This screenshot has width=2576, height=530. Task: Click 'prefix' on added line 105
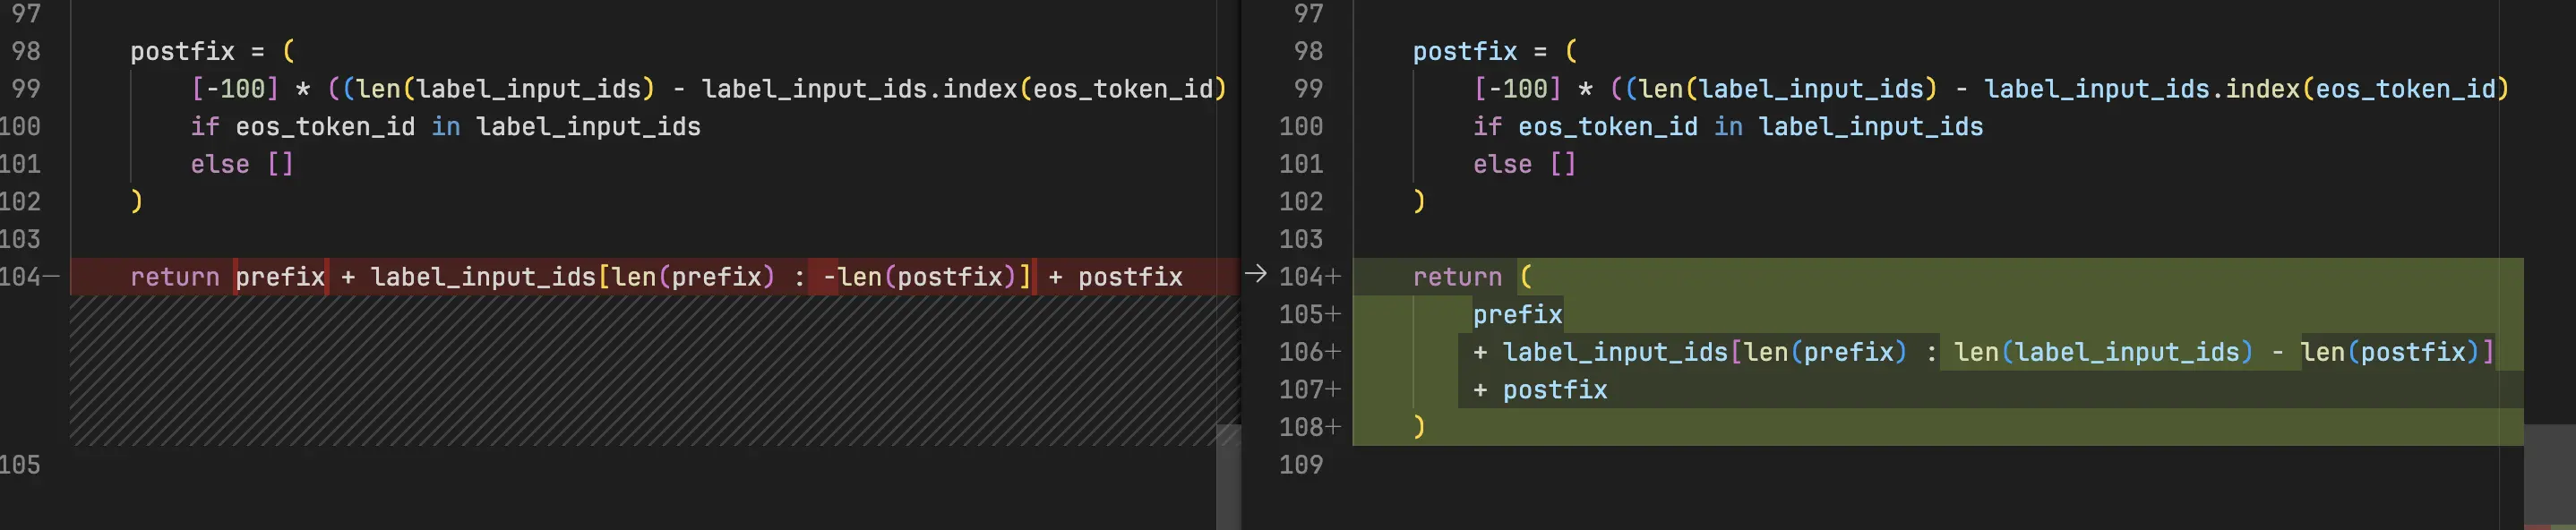1516,315
